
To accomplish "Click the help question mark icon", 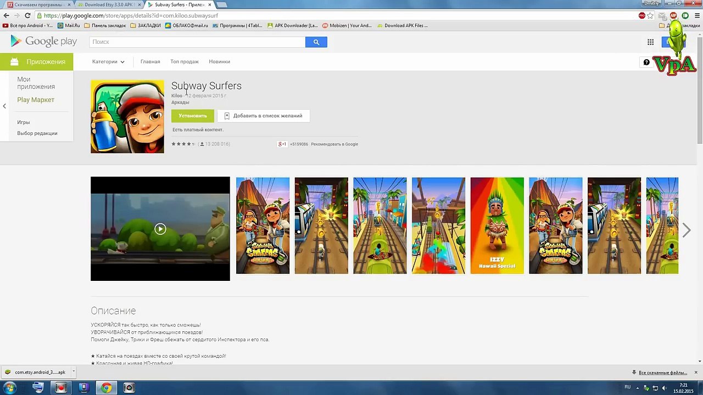I will 646,62.
